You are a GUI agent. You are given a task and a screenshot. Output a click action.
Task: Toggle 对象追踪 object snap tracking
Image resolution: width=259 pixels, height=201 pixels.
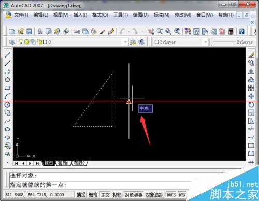coord(154,195)
